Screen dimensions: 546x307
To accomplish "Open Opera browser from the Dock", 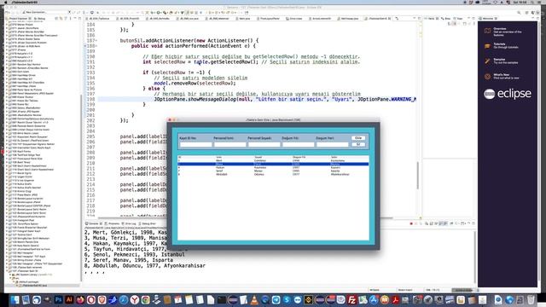I will click(91, 299).
